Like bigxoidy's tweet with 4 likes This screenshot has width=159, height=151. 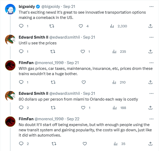(81, 26)
